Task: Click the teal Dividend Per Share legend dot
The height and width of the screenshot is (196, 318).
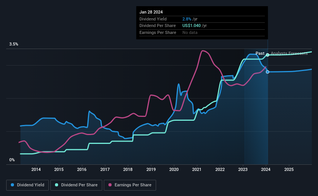Action: click(57, 185)
